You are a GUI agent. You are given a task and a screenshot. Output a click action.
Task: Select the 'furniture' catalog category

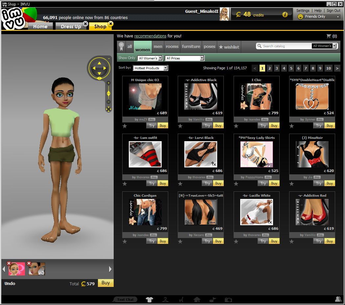click(x=191, y=47)
